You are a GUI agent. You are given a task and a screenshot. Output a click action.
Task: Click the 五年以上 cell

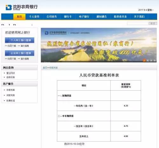[84, 136]
